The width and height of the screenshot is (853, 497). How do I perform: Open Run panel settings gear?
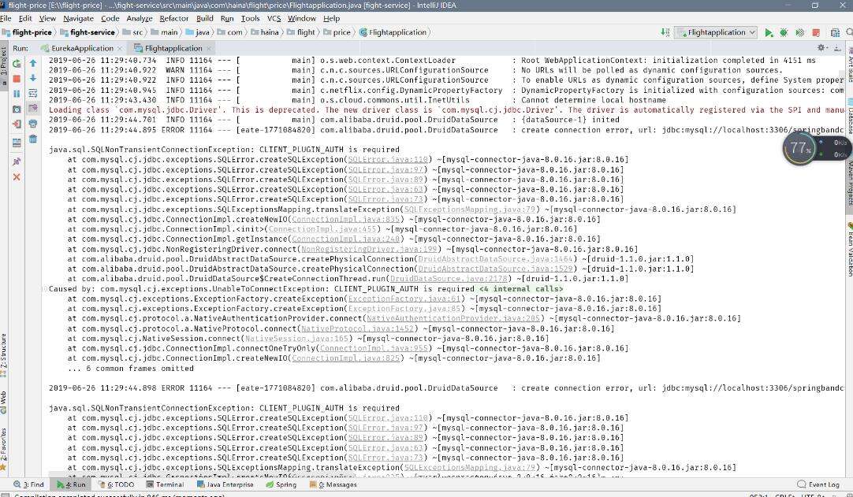[x=822, y=48]
